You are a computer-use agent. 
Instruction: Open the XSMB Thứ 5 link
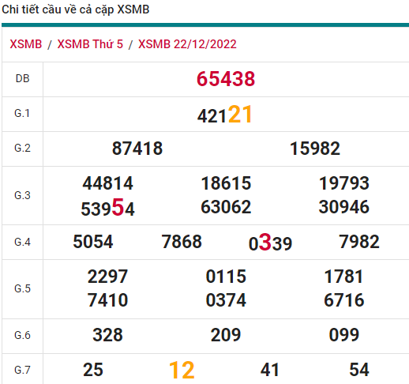pos(90,44)
